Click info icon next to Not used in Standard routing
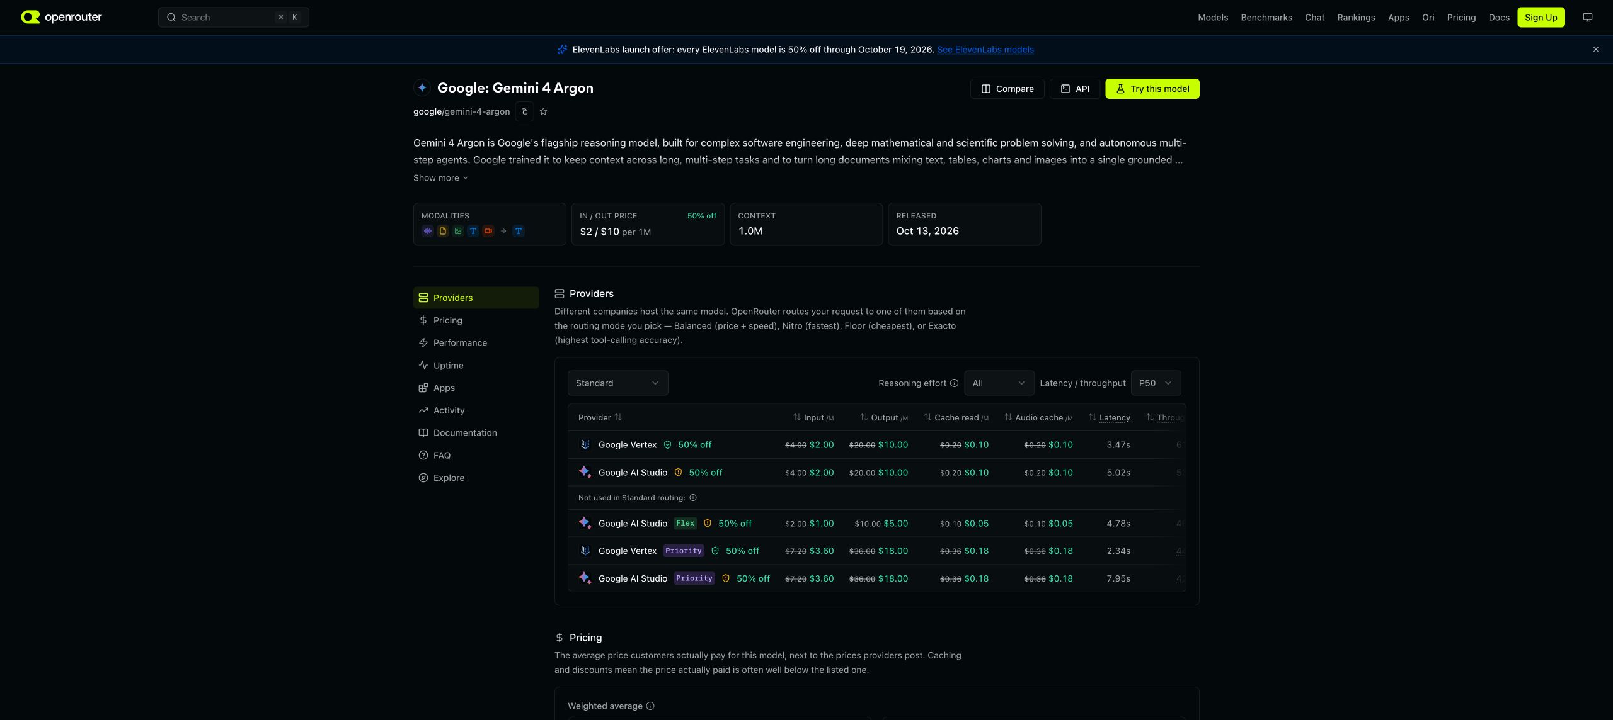 [693, 498]
